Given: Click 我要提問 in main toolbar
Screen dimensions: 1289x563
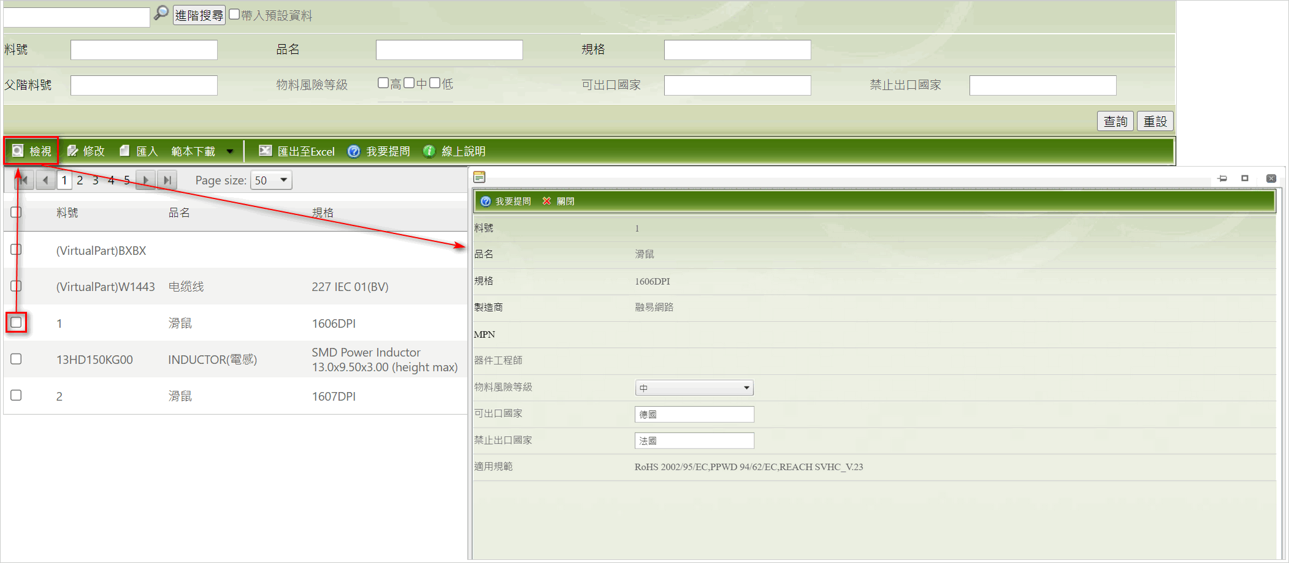Looking at the screenshot, I should (x=379, y=151).
